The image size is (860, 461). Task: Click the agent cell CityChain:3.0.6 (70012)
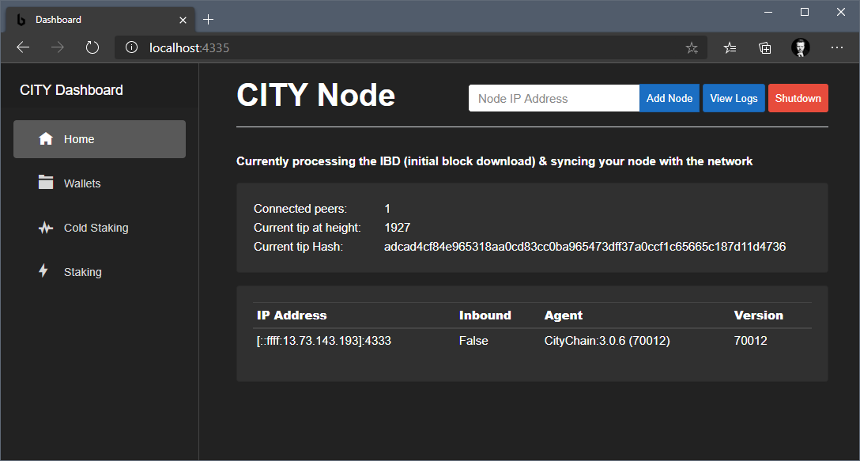point(607,341)
